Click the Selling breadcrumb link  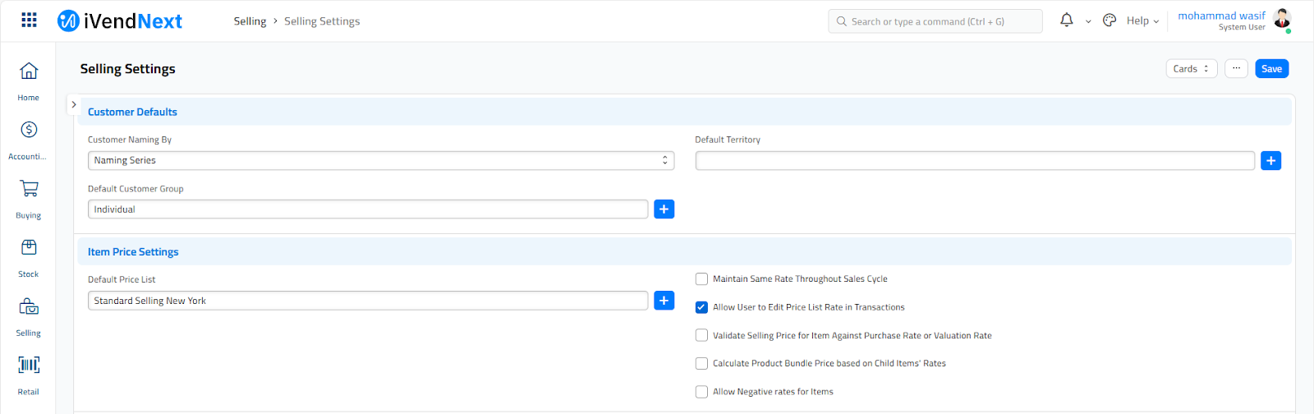point(250,21)
